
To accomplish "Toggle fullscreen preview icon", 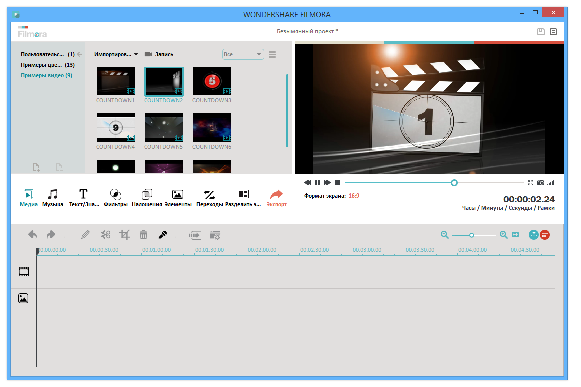I will (x=530, y=183).
